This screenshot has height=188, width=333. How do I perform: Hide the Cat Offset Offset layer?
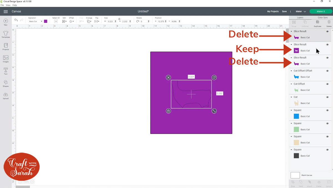[327, 71]
